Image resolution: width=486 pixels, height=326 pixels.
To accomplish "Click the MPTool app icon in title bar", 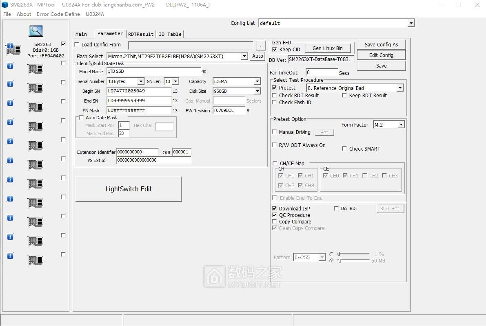I will [5, 5].
